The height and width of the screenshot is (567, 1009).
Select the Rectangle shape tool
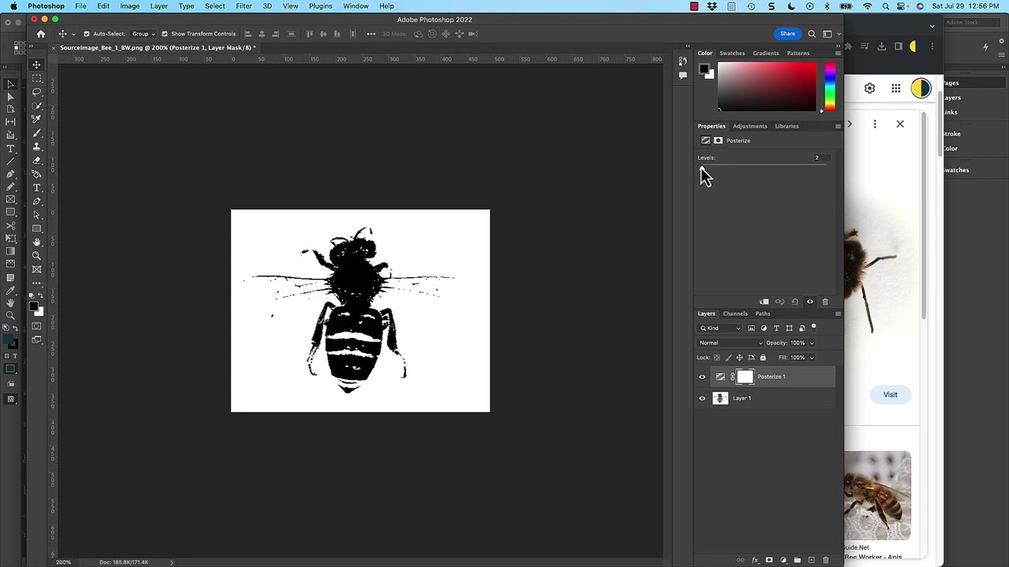coord(36,229)
